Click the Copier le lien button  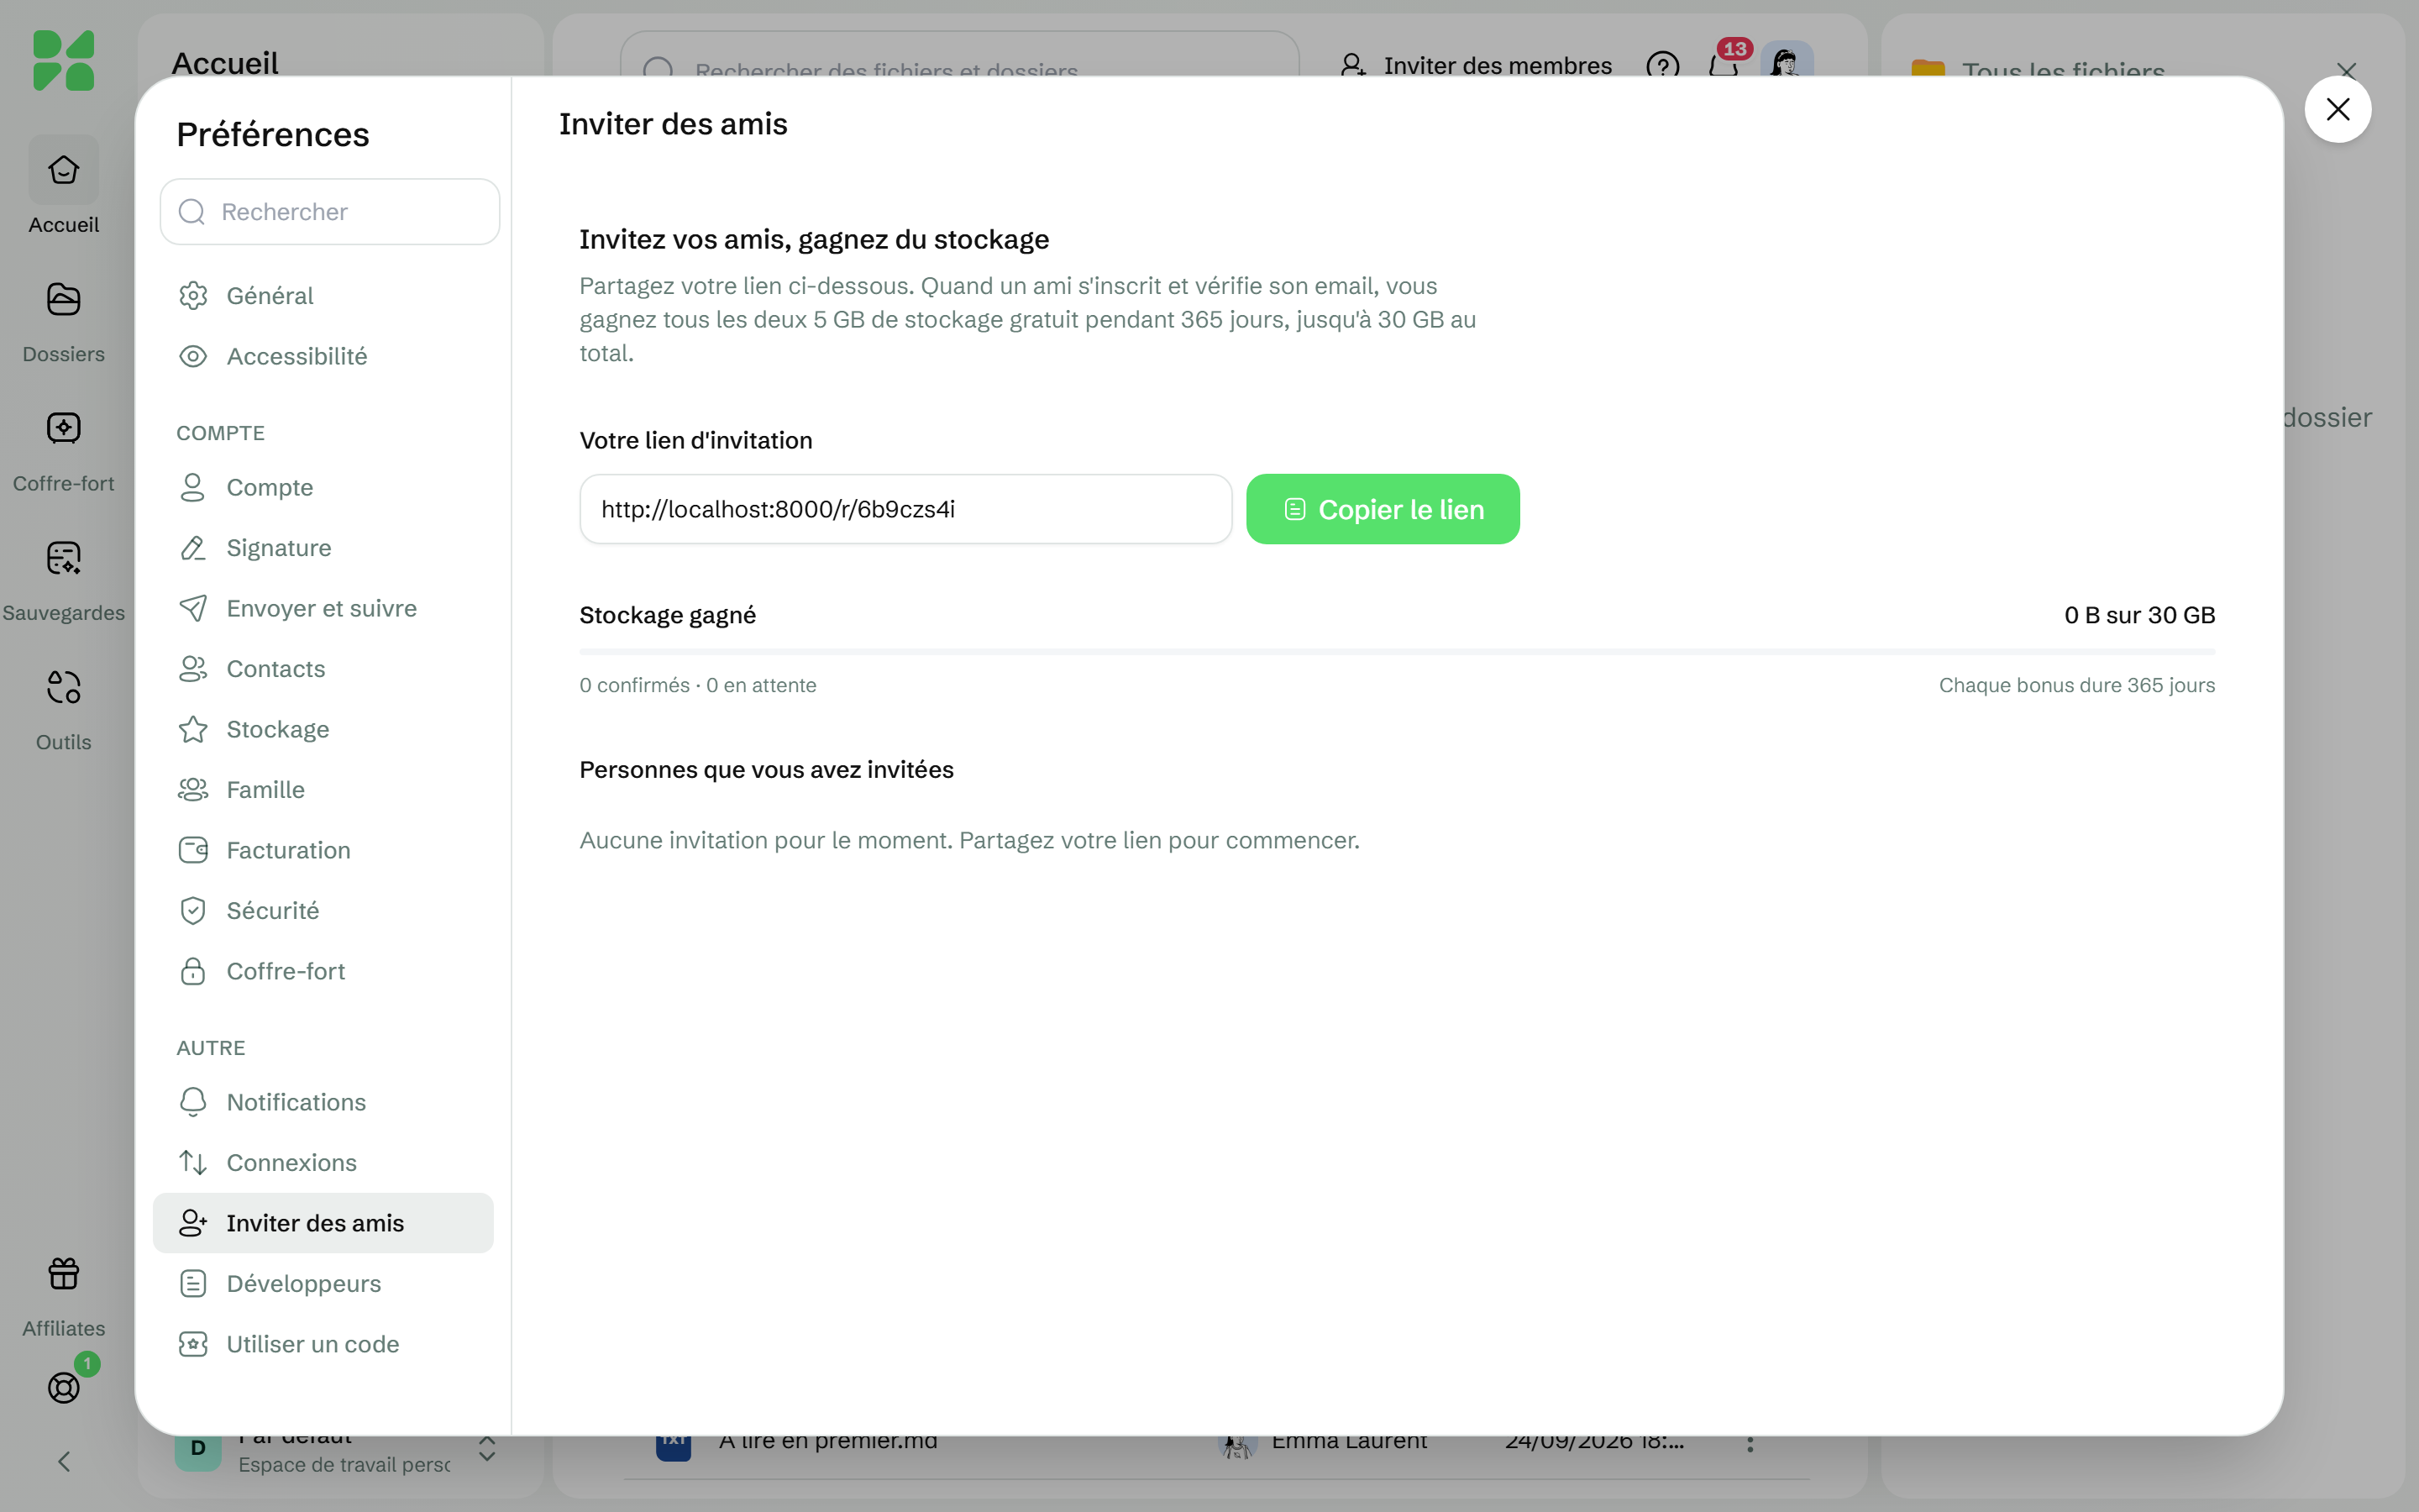[1383, 509]
